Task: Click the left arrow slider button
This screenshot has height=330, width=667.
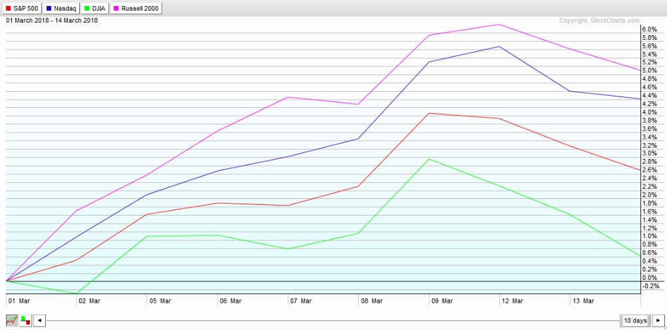Action: click(x=39, y=320)
